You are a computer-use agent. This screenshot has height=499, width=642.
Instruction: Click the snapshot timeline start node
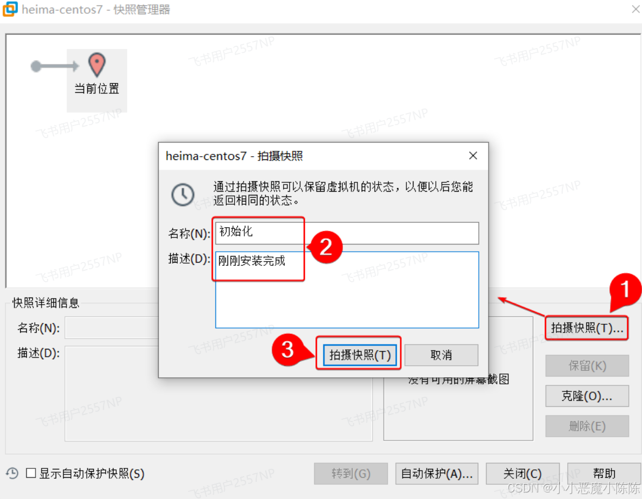pos(36,66)
